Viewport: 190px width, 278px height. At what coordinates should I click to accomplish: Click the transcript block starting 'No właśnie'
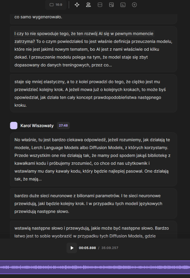point(94,159)
